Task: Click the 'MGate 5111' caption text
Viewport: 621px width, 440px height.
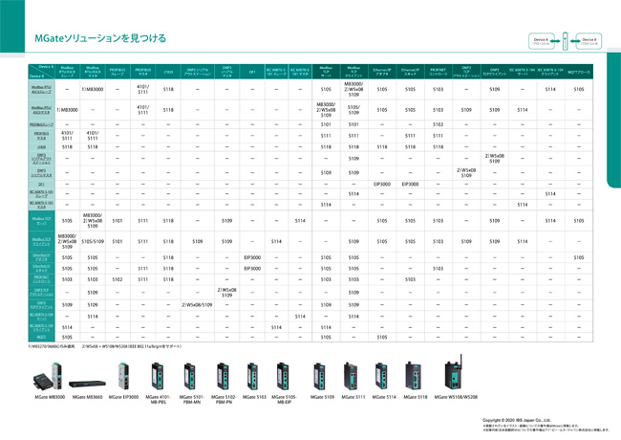Action: point(353,397)
